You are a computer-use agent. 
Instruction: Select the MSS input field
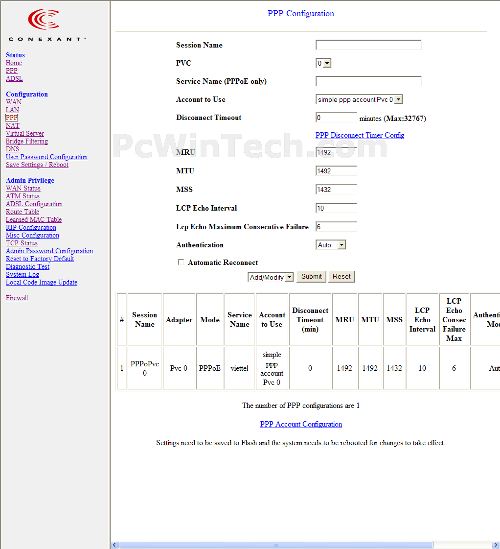[337, 190]
